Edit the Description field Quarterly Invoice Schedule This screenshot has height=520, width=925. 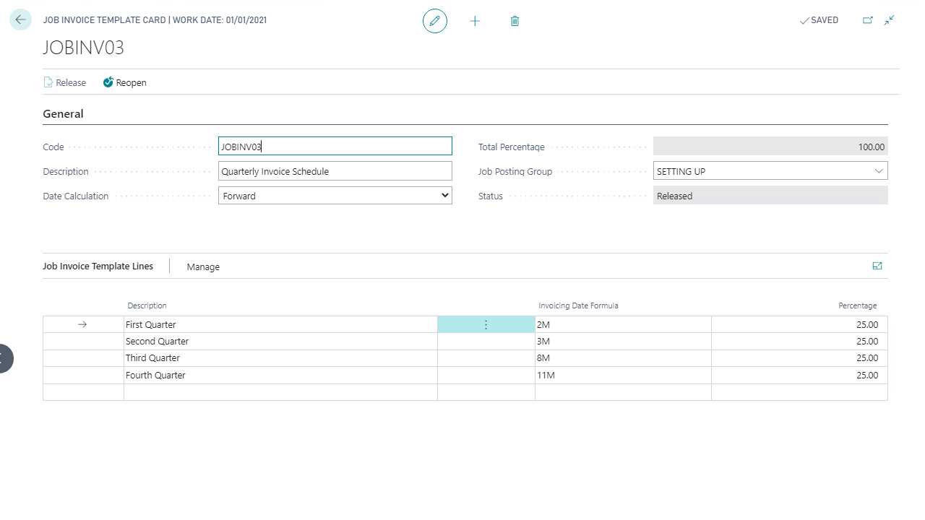click(x=335, y=171)
